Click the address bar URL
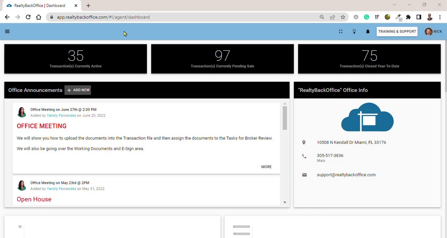Screen dimensions: 447x238 pyautogui.click(x=103, y=17)
